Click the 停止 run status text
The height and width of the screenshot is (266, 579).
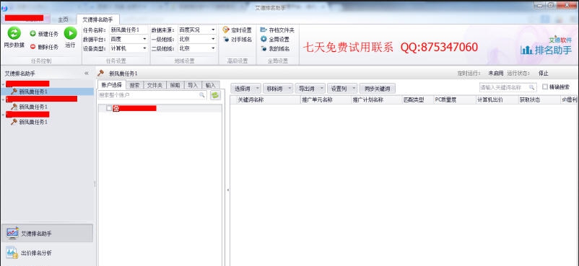[x=543, y=74]
